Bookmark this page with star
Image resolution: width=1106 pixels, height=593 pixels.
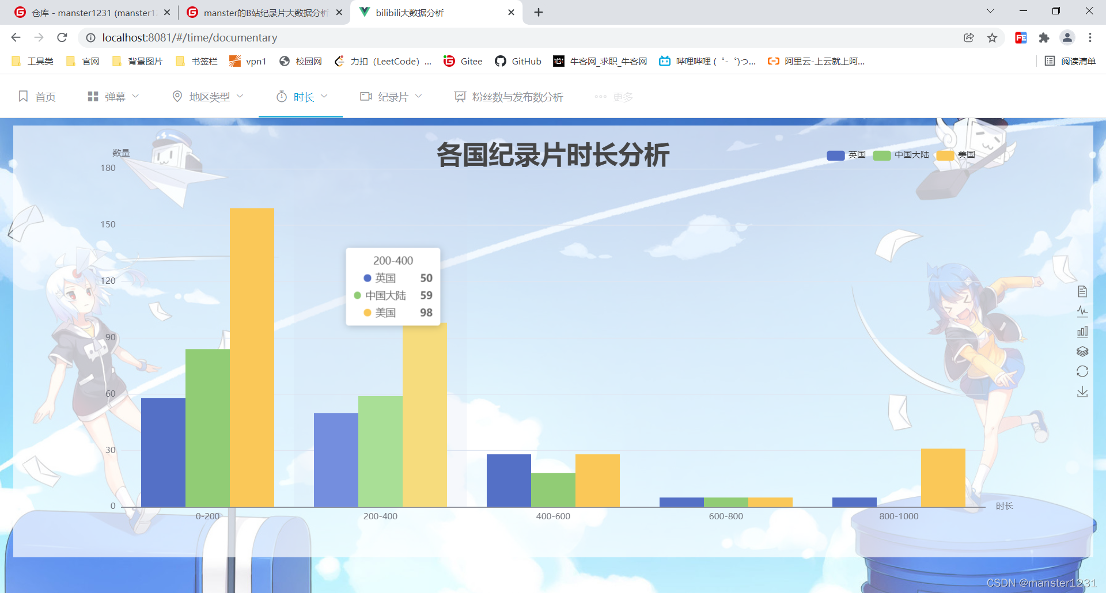(x=992, y=37)
